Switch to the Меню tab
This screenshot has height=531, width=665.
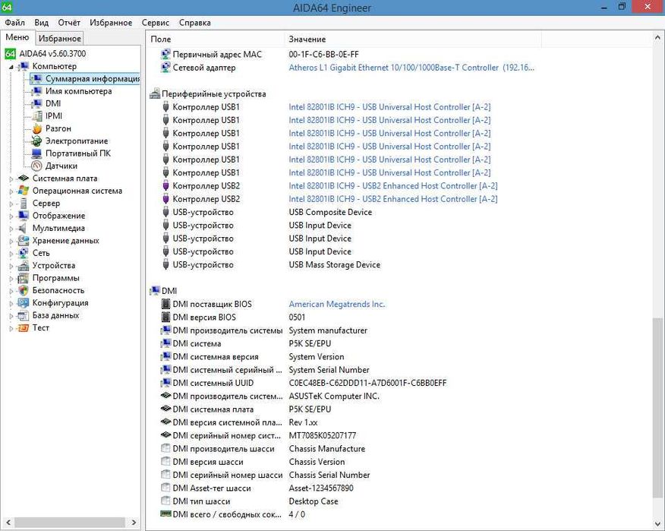[17, 37]
